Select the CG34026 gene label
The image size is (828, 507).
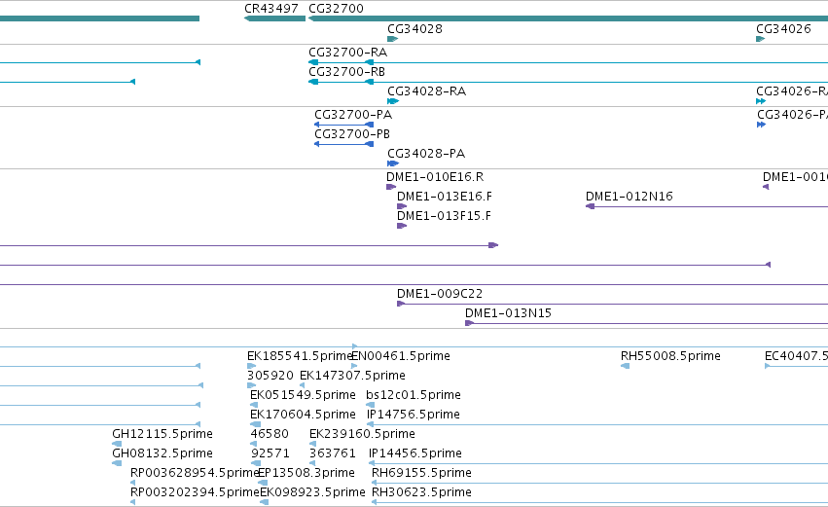783,29
